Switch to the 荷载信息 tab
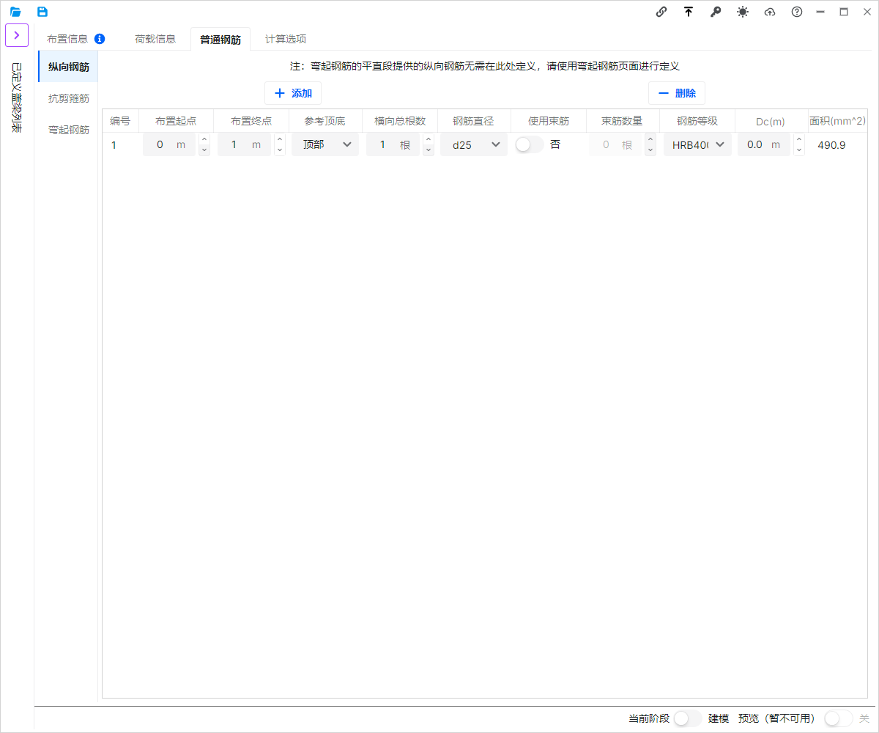The width and height of the screenshot is (879, 733). tap(155, 39)
